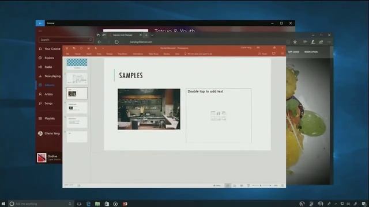Open PowerPoint Animations tab
Image resolution: width=369 pixels, height=207 pixels.
138,54
